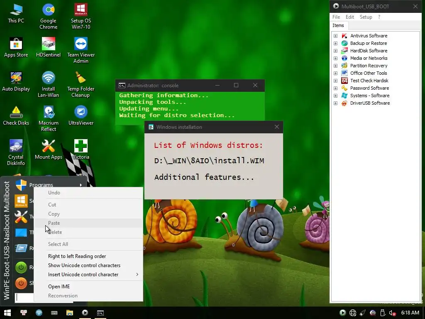Choose Paste in the context menu
The height and width of the screenshot is (319, 425).
(x=88, y=223)
